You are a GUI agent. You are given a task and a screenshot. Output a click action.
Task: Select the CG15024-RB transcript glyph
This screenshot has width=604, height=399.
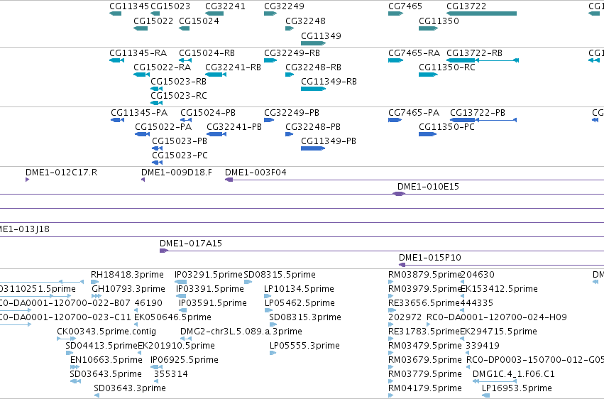(x=185, y=60)
